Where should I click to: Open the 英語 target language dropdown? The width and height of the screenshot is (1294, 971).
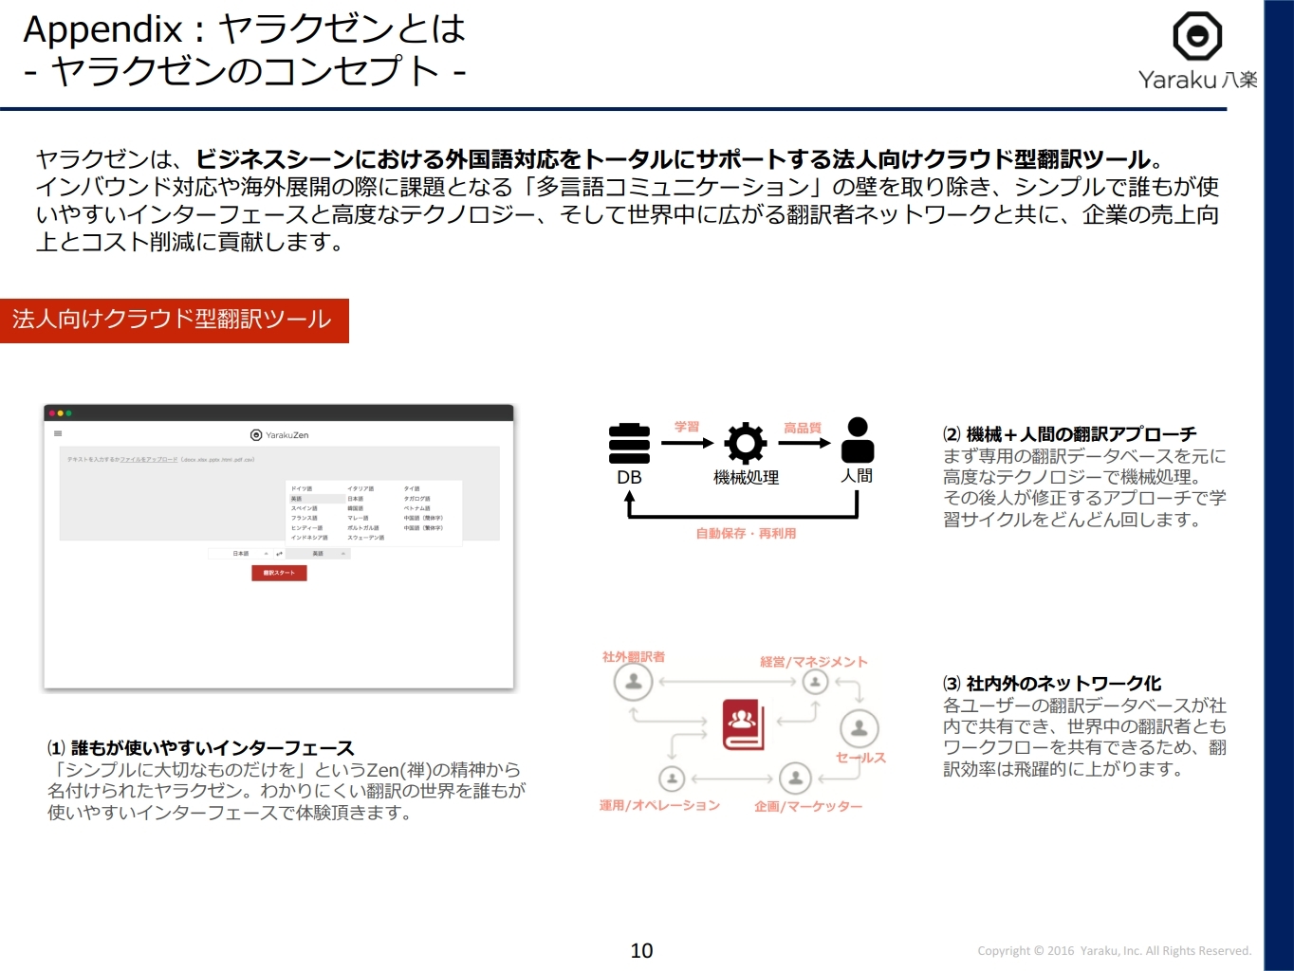(318, 554)
